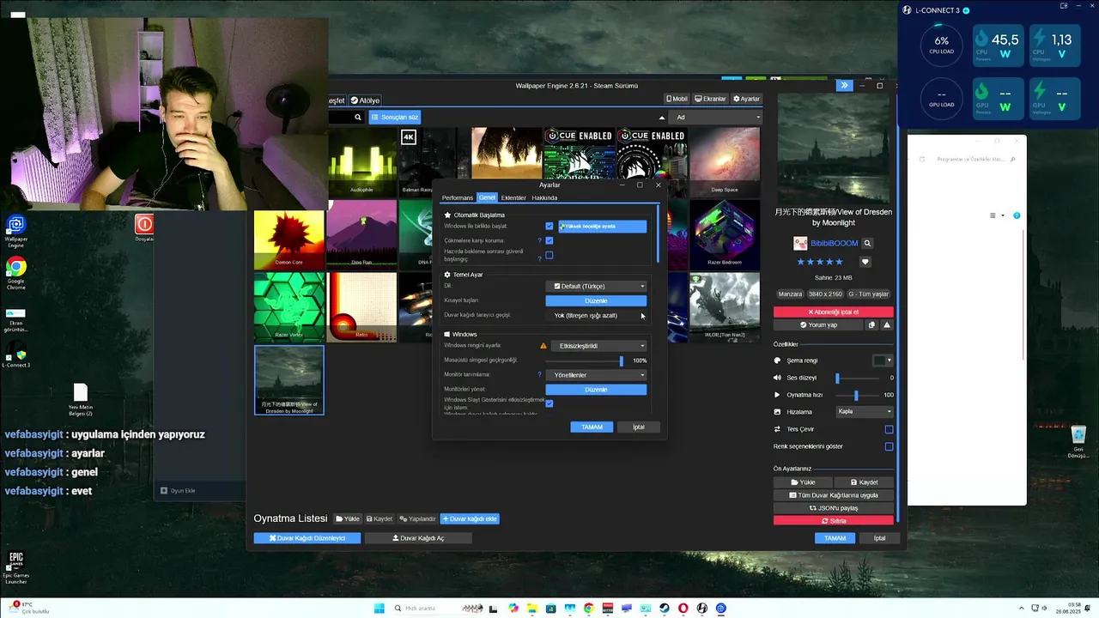Search author BibibiBOOOM with magnifier icon
The image size is (1099, 618).
(x=867, y=243)
